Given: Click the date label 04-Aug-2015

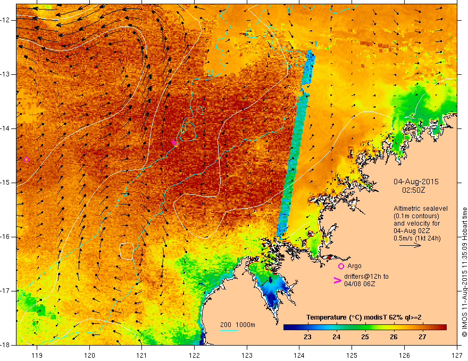Looking at the screenshot, I should (x=416, y=182).
